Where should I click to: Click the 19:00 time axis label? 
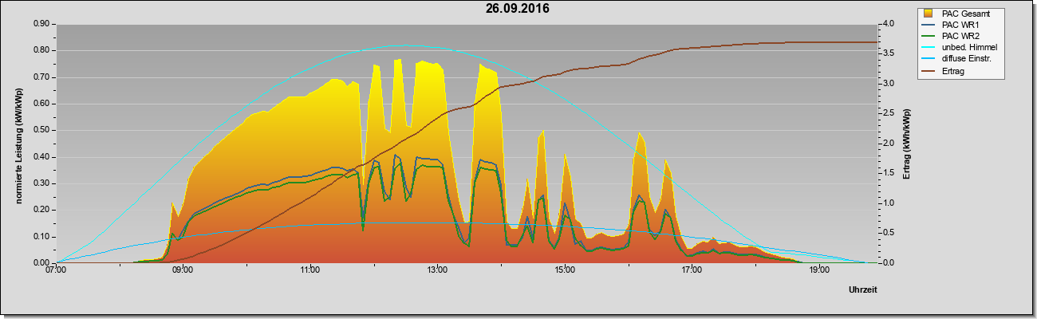coord(818,271)
